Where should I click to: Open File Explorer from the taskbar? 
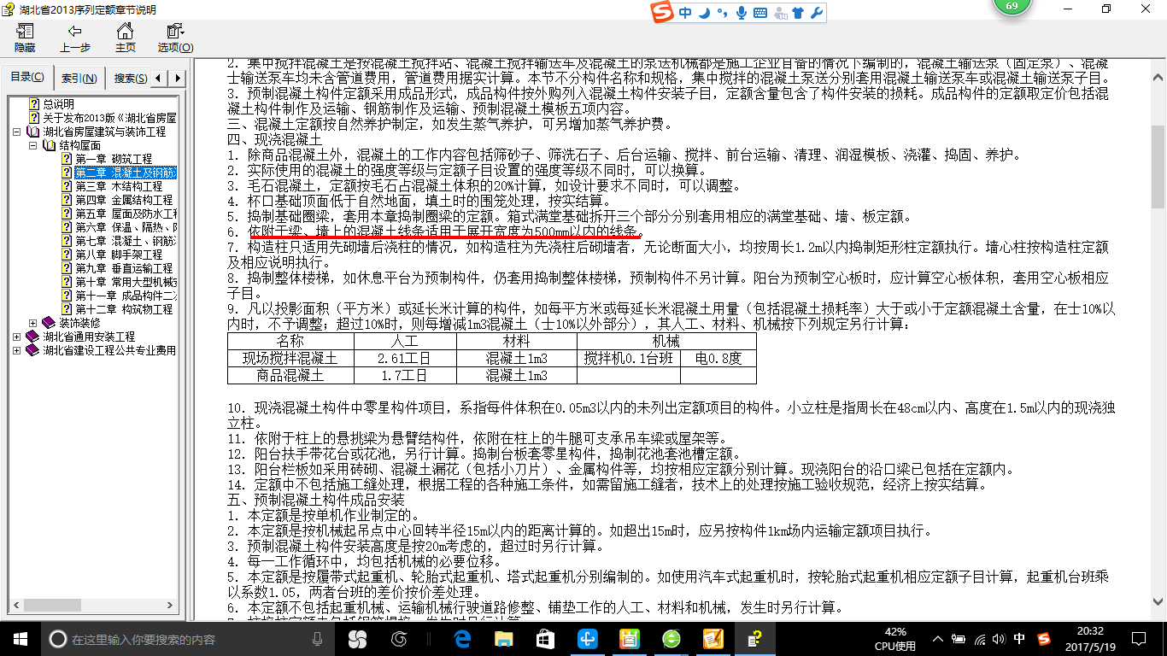504,638
